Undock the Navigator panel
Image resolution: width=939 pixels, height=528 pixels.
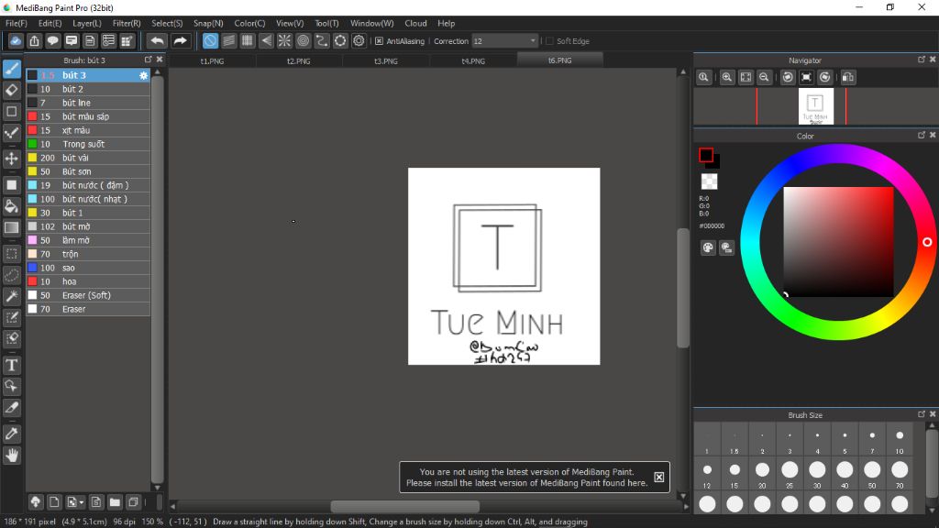pyautogui.click(x=921, y=60)
